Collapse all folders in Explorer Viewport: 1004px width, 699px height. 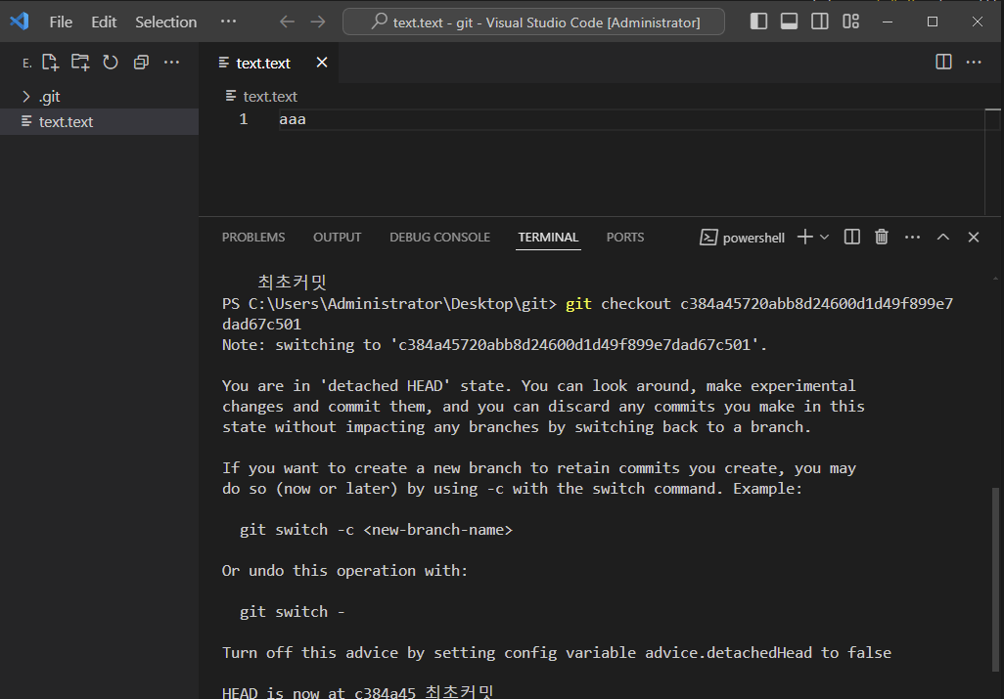[141, 63]
